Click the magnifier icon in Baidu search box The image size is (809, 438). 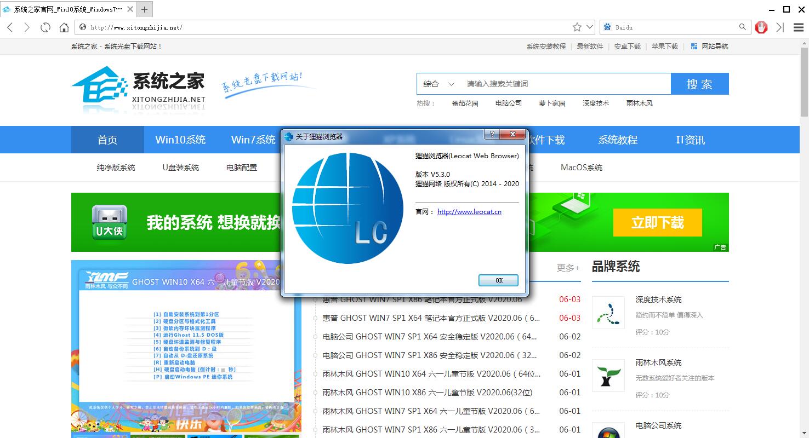tap(743, 27)
